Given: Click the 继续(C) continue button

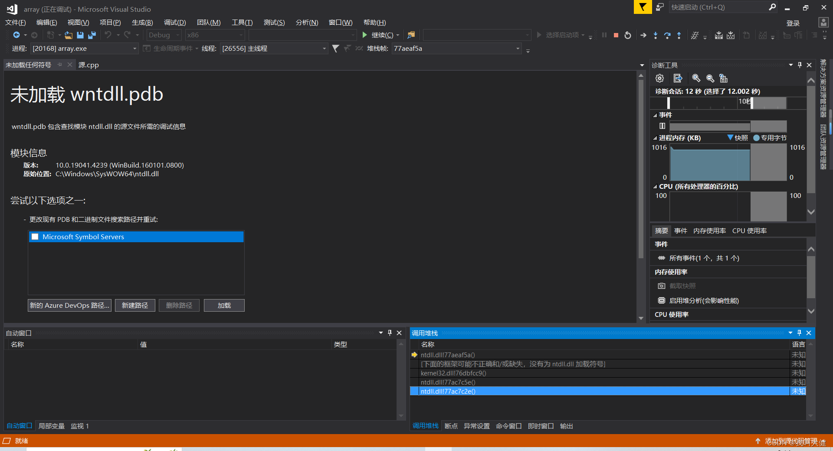Looking at the screenshot, I should (377, 35).
